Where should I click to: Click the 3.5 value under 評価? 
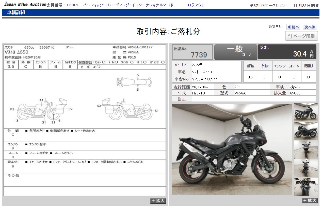[250, 77]
